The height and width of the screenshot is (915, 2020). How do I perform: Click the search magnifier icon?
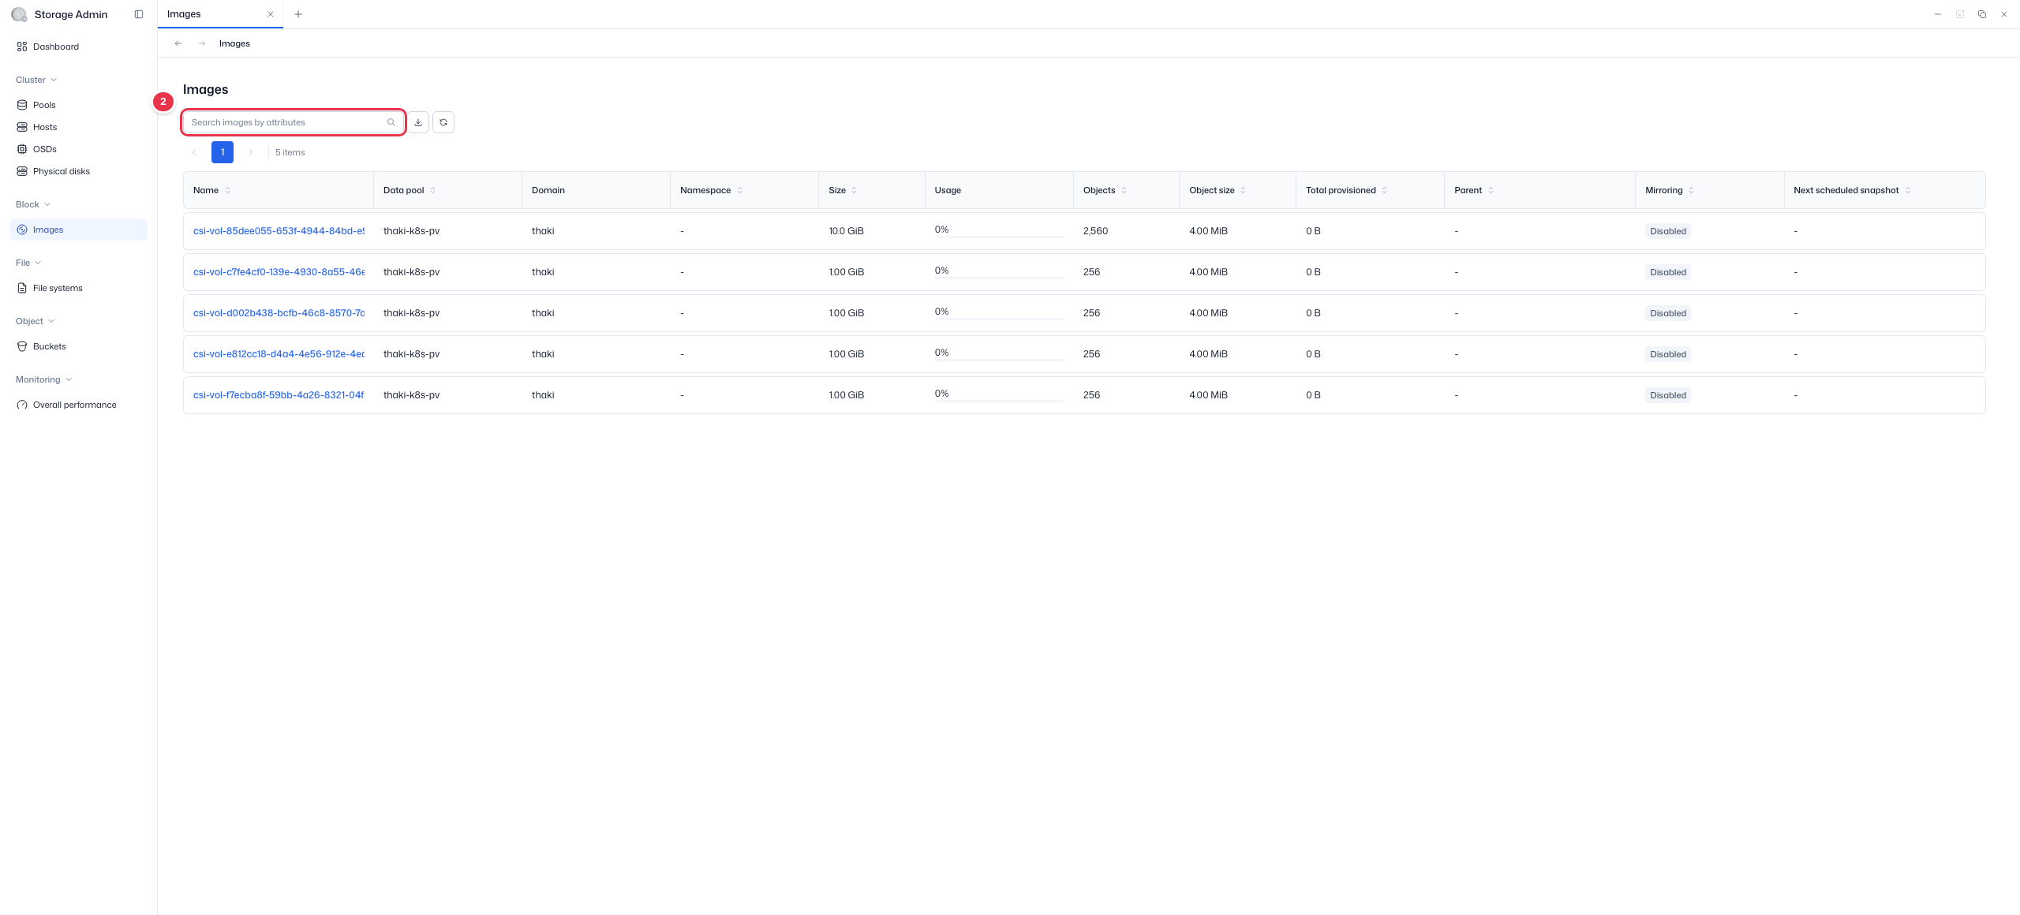pyautogui.click(x=391, y=122)
